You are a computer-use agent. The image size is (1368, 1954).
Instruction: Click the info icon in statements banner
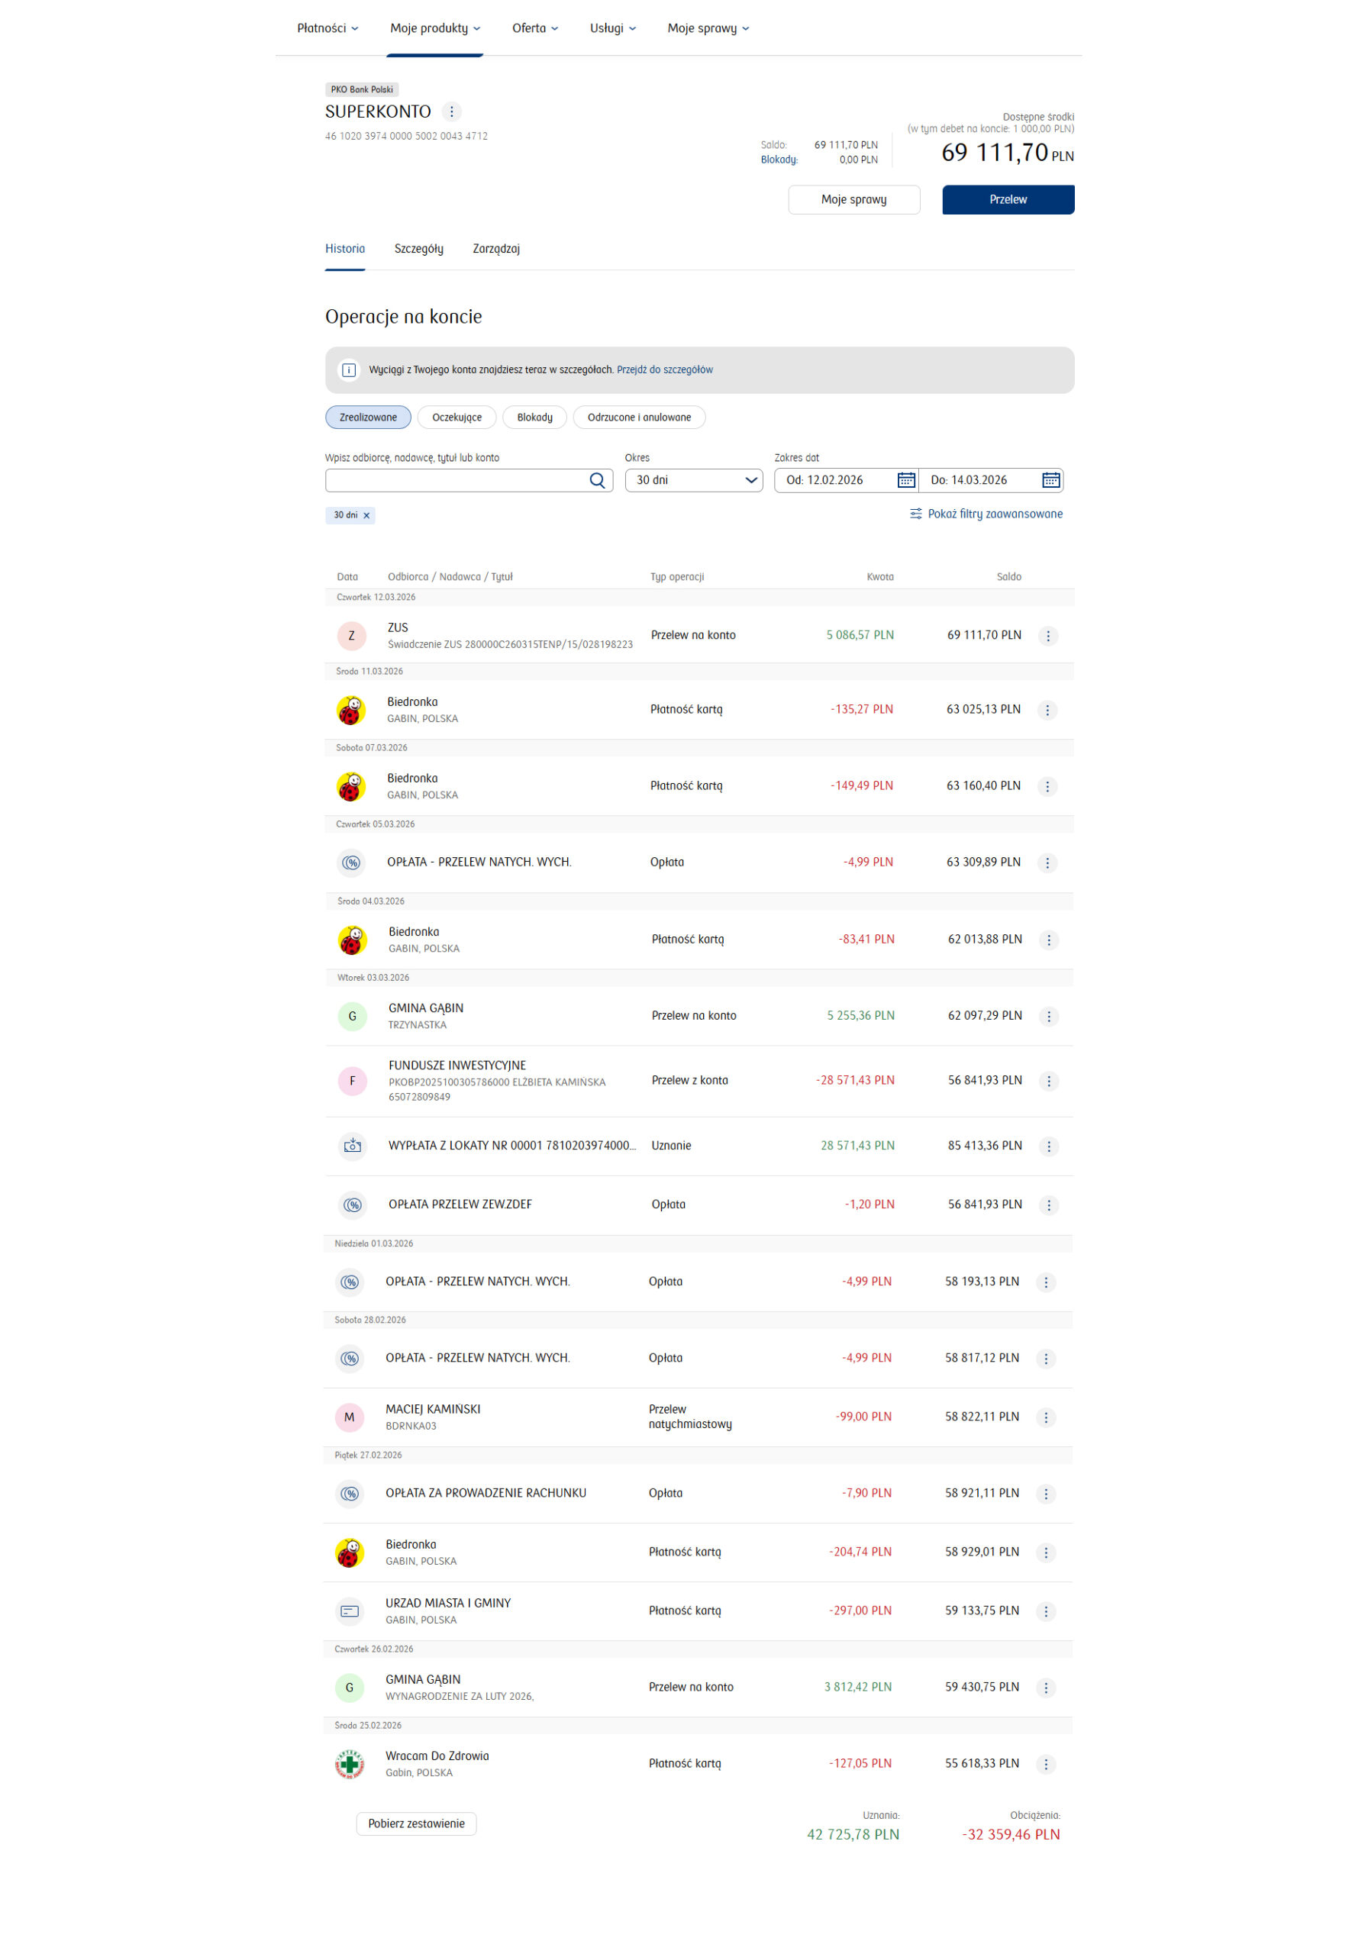pyautogui.click(x=349, y=370)
